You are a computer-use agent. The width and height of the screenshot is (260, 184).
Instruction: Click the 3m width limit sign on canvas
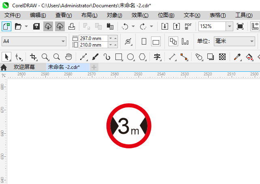tap(129, 126)
